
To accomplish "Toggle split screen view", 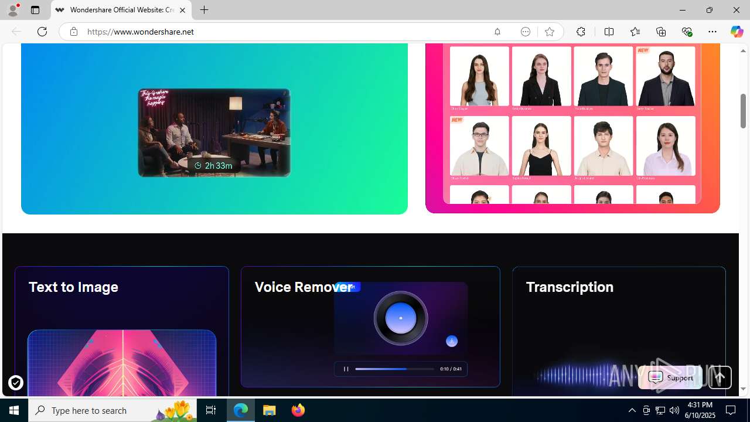I will [x=609, y=32].
